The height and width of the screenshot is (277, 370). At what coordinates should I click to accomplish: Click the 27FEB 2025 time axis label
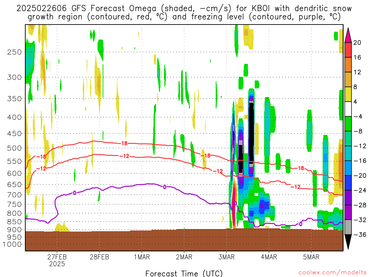(57, 260)
